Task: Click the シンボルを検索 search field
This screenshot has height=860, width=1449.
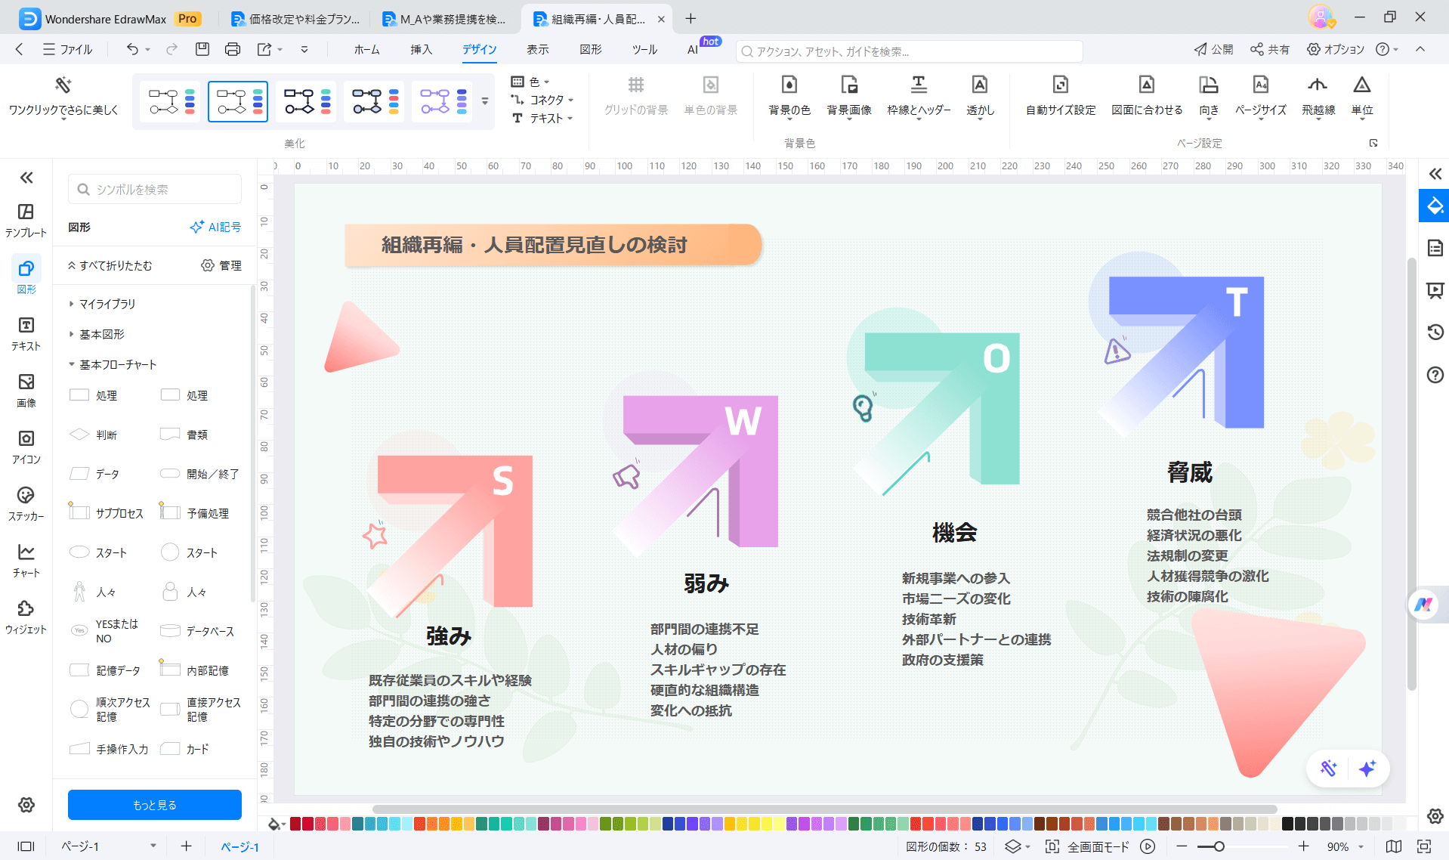Action: [154, 189]
